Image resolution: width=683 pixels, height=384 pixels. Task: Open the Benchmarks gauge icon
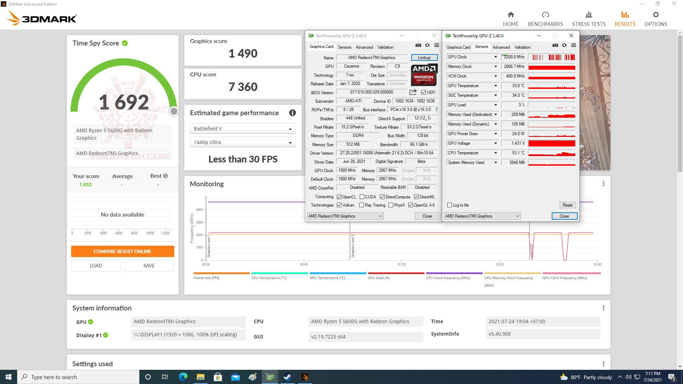click(x=545, y=15)
